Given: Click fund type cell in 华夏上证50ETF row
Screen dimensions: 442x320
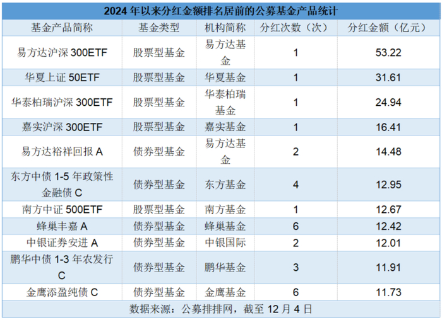Looking at the screenshot, I should (x=159, y=77).
